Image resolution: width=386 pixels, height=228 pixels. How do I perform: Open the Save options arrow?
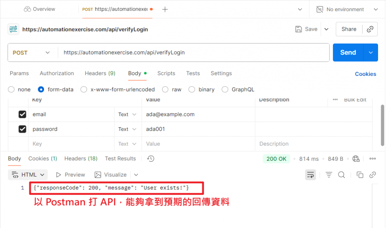[x=326, y=29]
